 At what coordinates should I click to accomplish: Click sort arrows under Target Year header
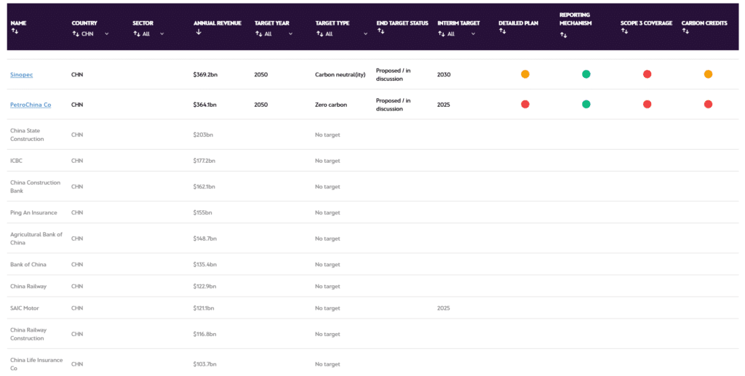(x=258, y=33)
